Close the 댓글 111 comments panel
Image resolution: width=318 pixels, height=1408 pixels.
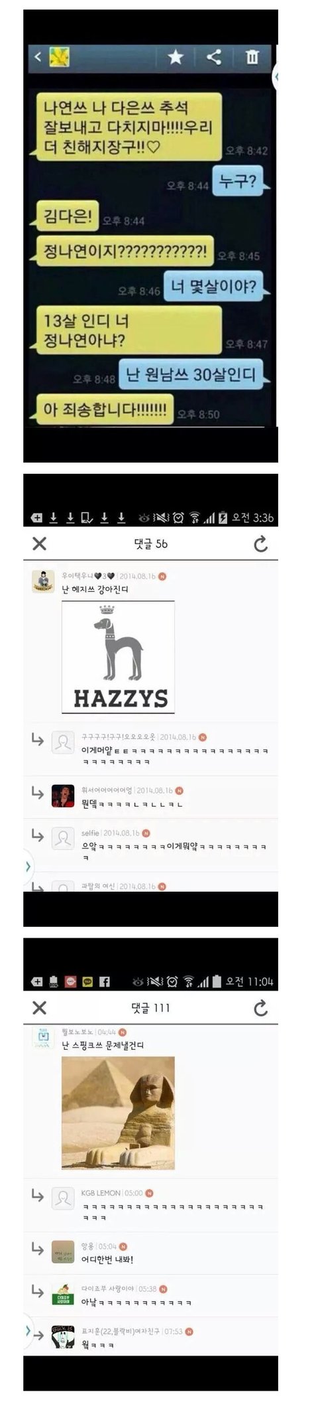(x=40, y=1008)
